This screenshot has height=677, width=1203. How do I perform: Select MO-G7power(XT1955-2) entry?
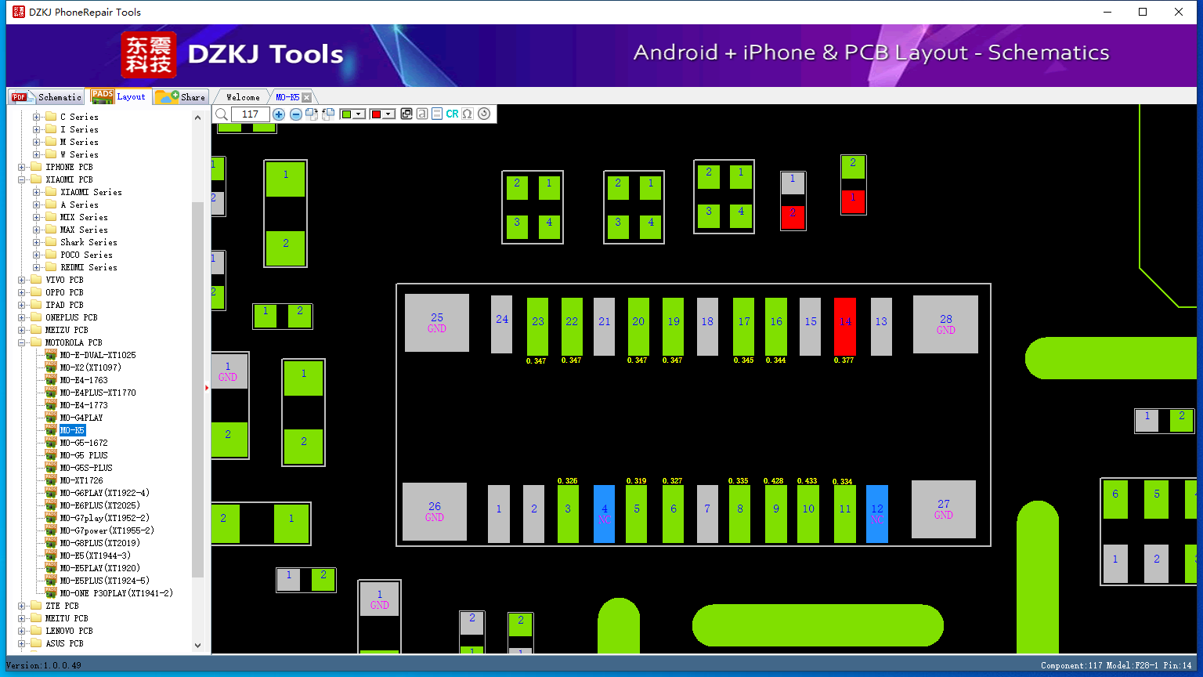click(x=107, y=530)
